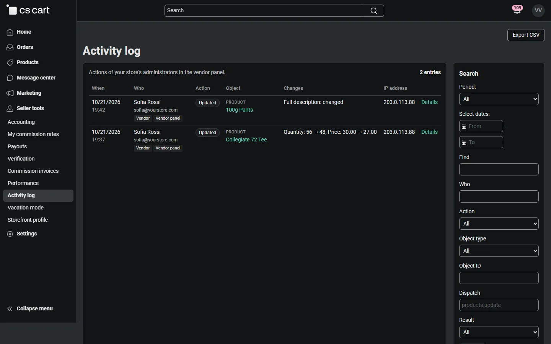Click calendar icon in From date field

tap(464, 127)
